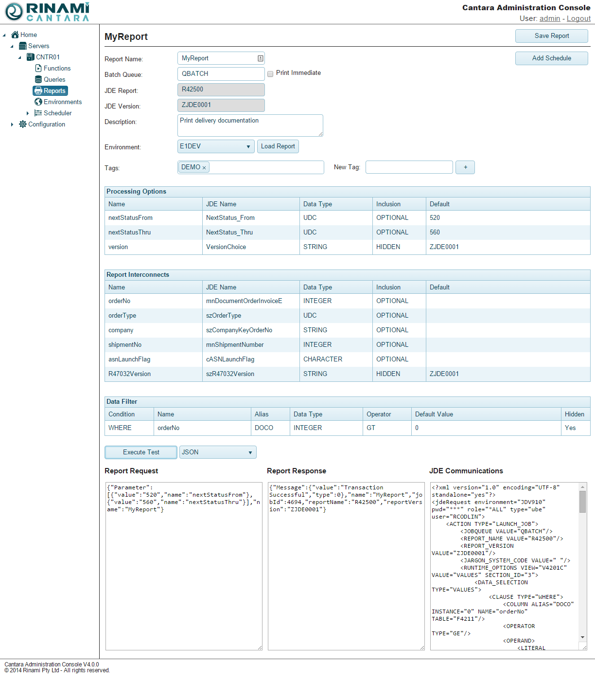595x683 pixels.
Task: Click the Queries database icon
Action: coord(38,79)
